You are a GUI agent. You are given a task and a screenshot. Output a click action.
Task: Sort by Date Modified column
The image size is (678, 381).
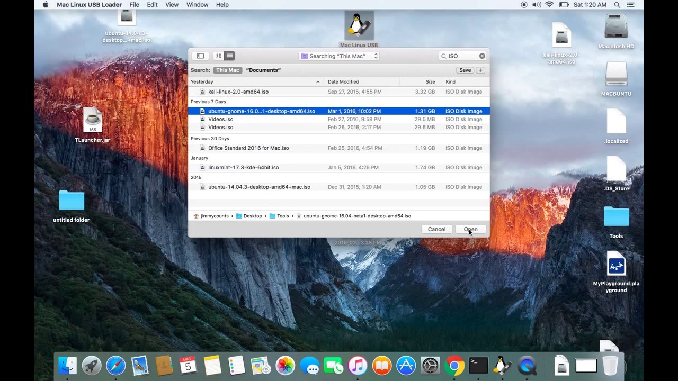(361, 82)
